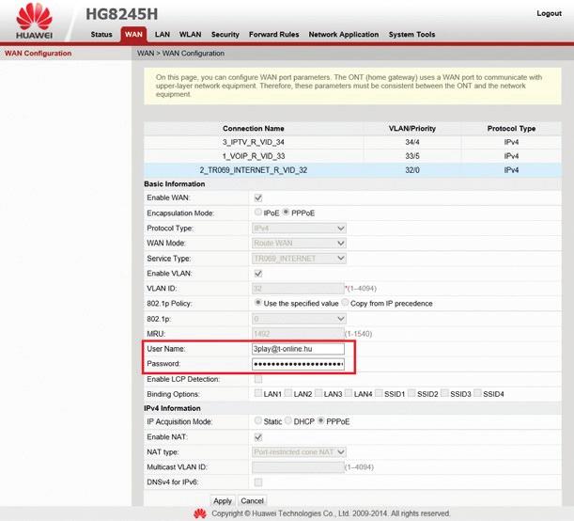Open Network Application tab
The image size is (574, 521).
point(344,35)
